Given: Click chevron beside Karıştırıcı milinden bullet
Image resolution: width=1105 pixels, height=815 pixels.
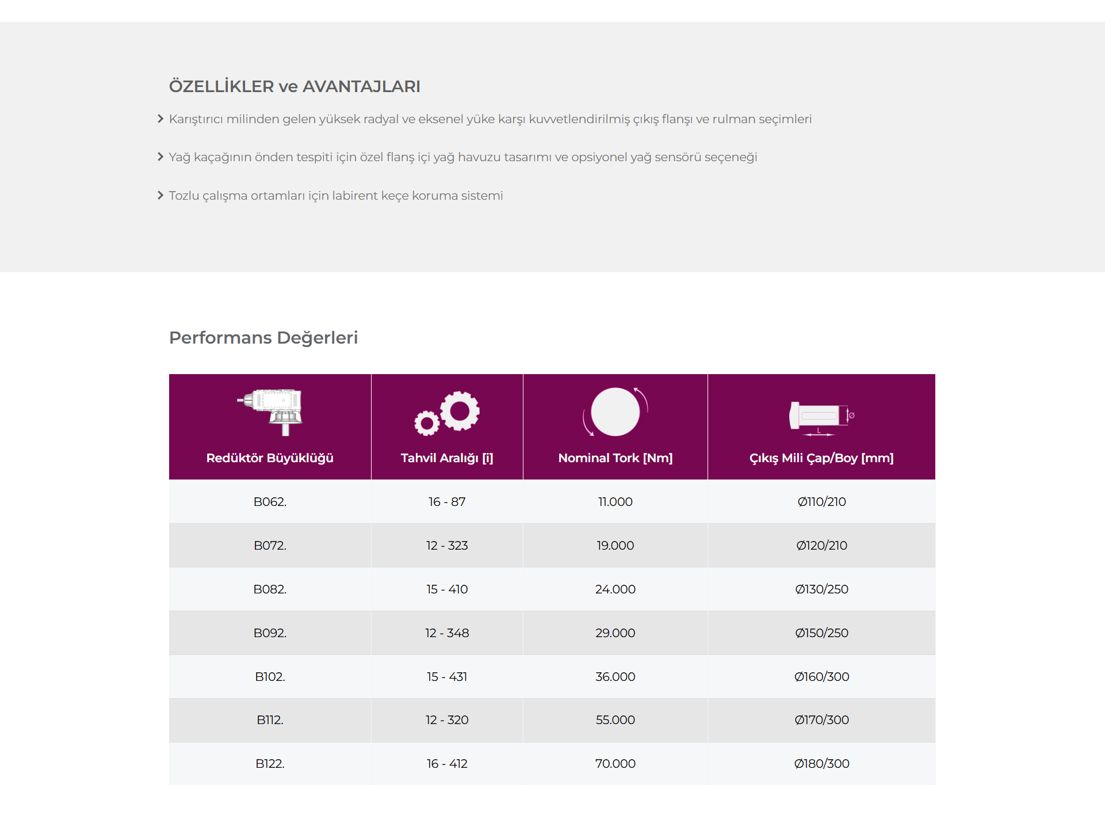Looking at the screenshot, I should click(160, 119).
